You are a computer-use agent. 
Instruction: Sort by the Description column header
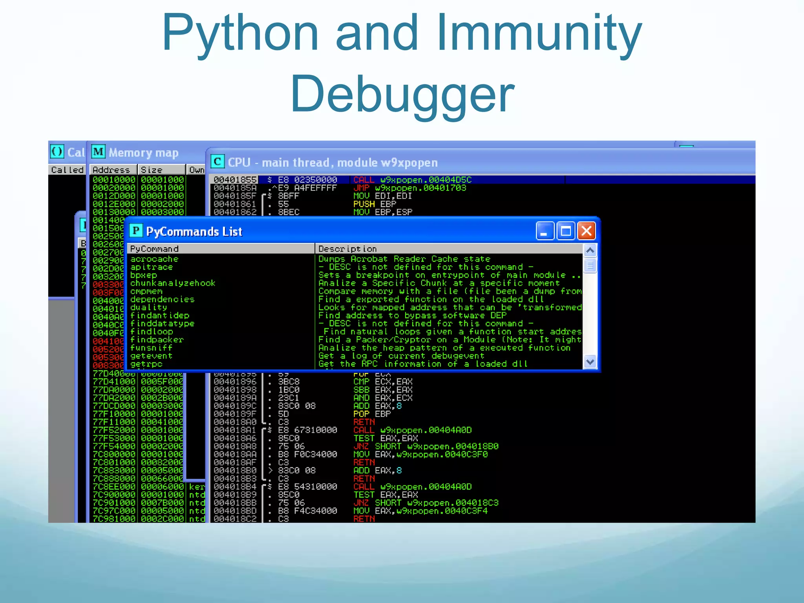[x=449, y=249]
